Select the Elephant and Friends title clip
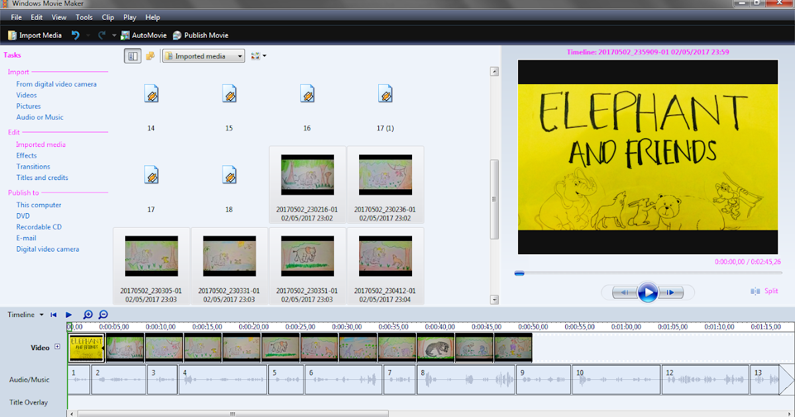 (x=86, y=347)
